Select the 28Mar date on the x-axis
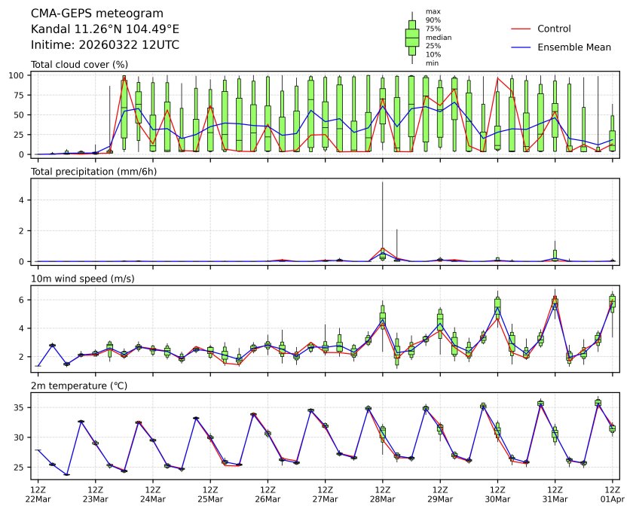This screenshot has height=512, width=633. [382, 498]
